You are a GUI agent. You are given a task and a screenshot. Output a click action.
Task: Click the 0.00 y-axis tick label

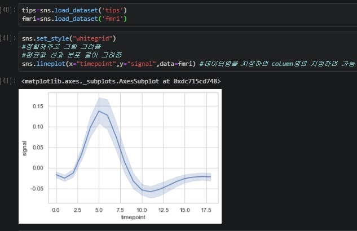tap(38, 168)
